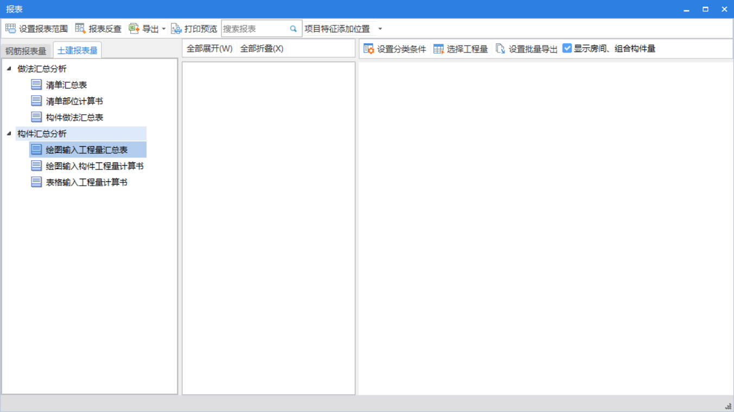This screenshot has height=412, width=734.
Task: Click the 设置分类条件 icon
Action: [369, 49]
